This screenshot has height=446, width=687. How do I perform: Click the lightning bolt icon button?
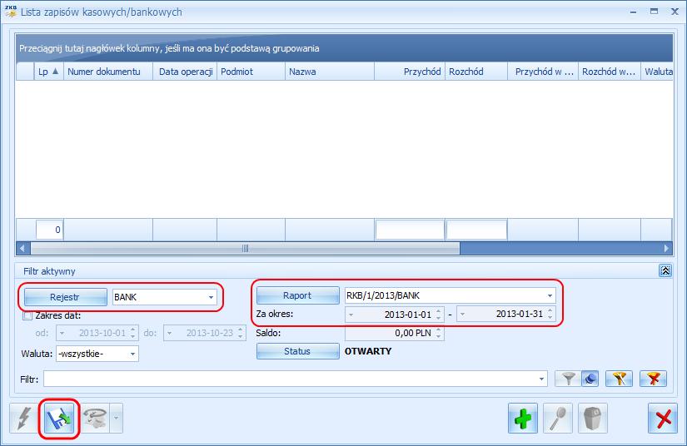(x=24, y=418)
